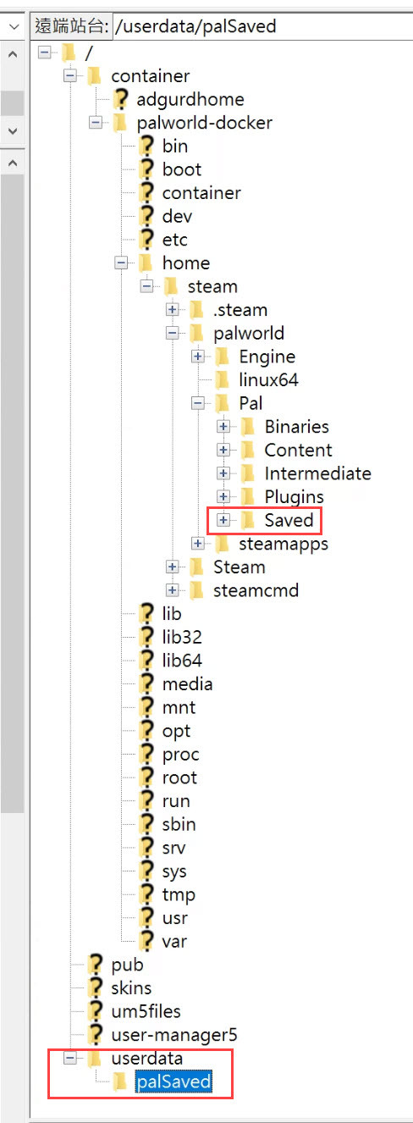
Task: Click the root question-mark folder icon
Action: click(147, 777)
